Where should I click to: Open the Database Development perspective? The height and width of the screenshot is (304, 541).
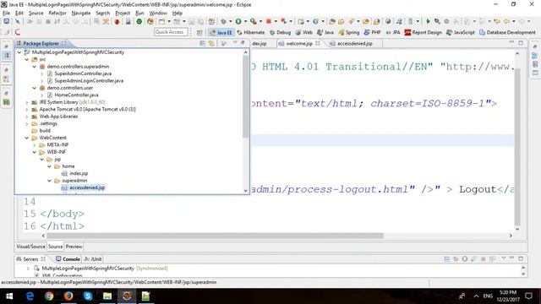coord(507,32)
